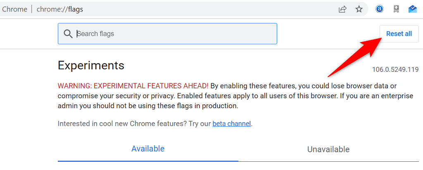Click the version number 106.0.5249.119
This screenshot has width=423, height=170.
coord(395,70)
